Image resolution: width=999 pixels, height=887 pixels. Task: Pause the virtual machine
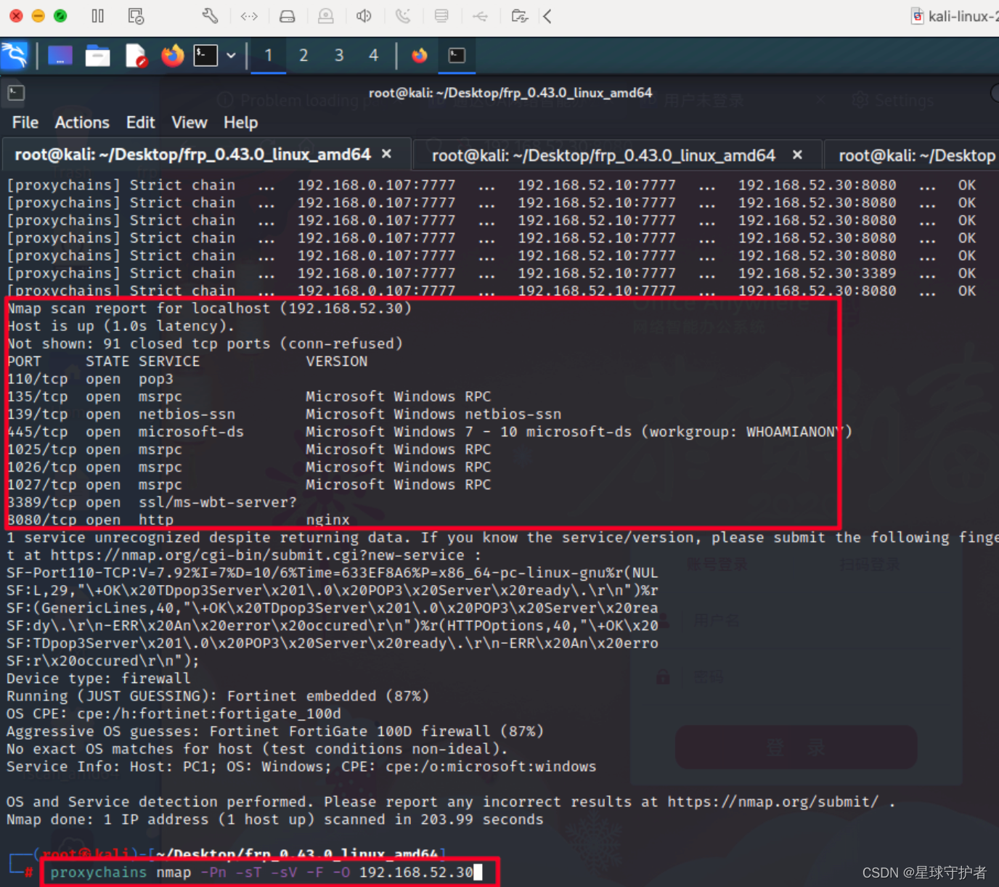[x=97, y=16]
